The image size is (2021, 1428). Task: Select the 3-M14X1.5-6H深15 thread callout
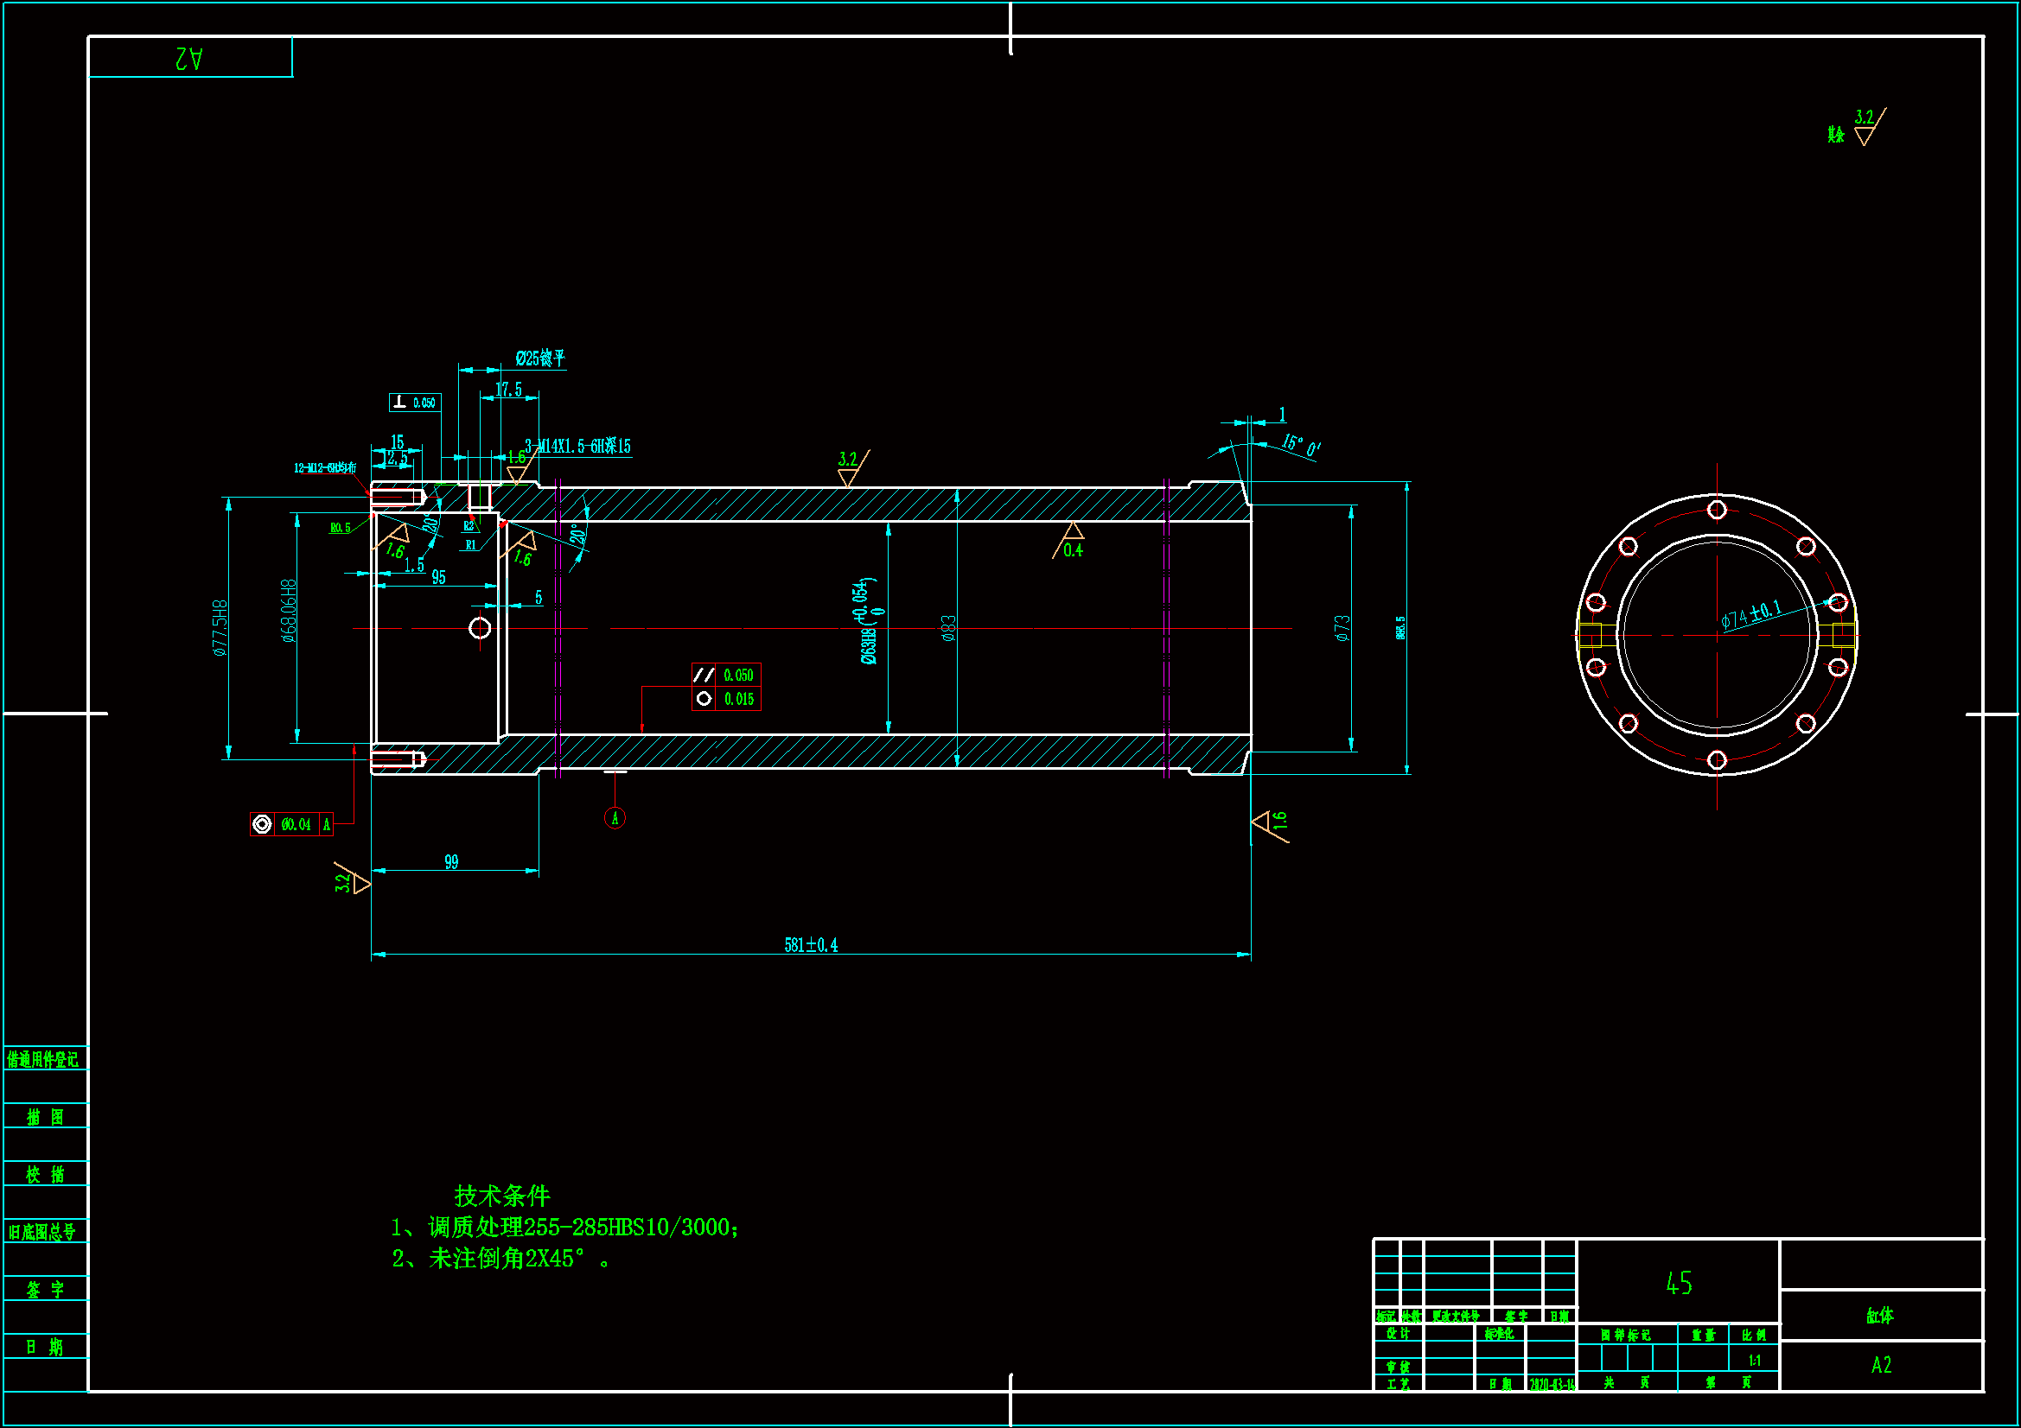click(x=577, y=446)
